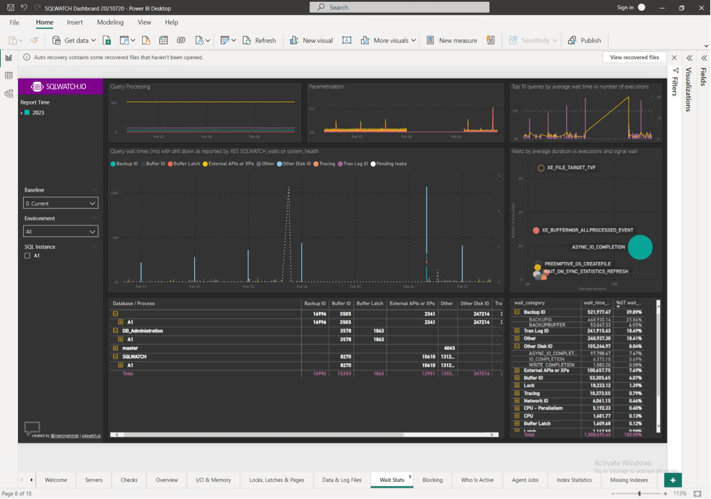The height and width of the screenshot is (499, 711).
Task: Click the Refresh icon in the ribbon
Action: click(x=246, y=40)
